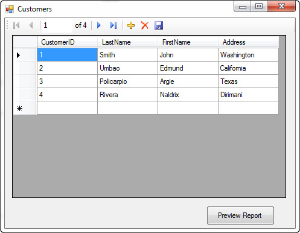The height and width of the screenshot is (233, 300).
Task: Sort by the LastName column header
Action: [x=127, y=42]
